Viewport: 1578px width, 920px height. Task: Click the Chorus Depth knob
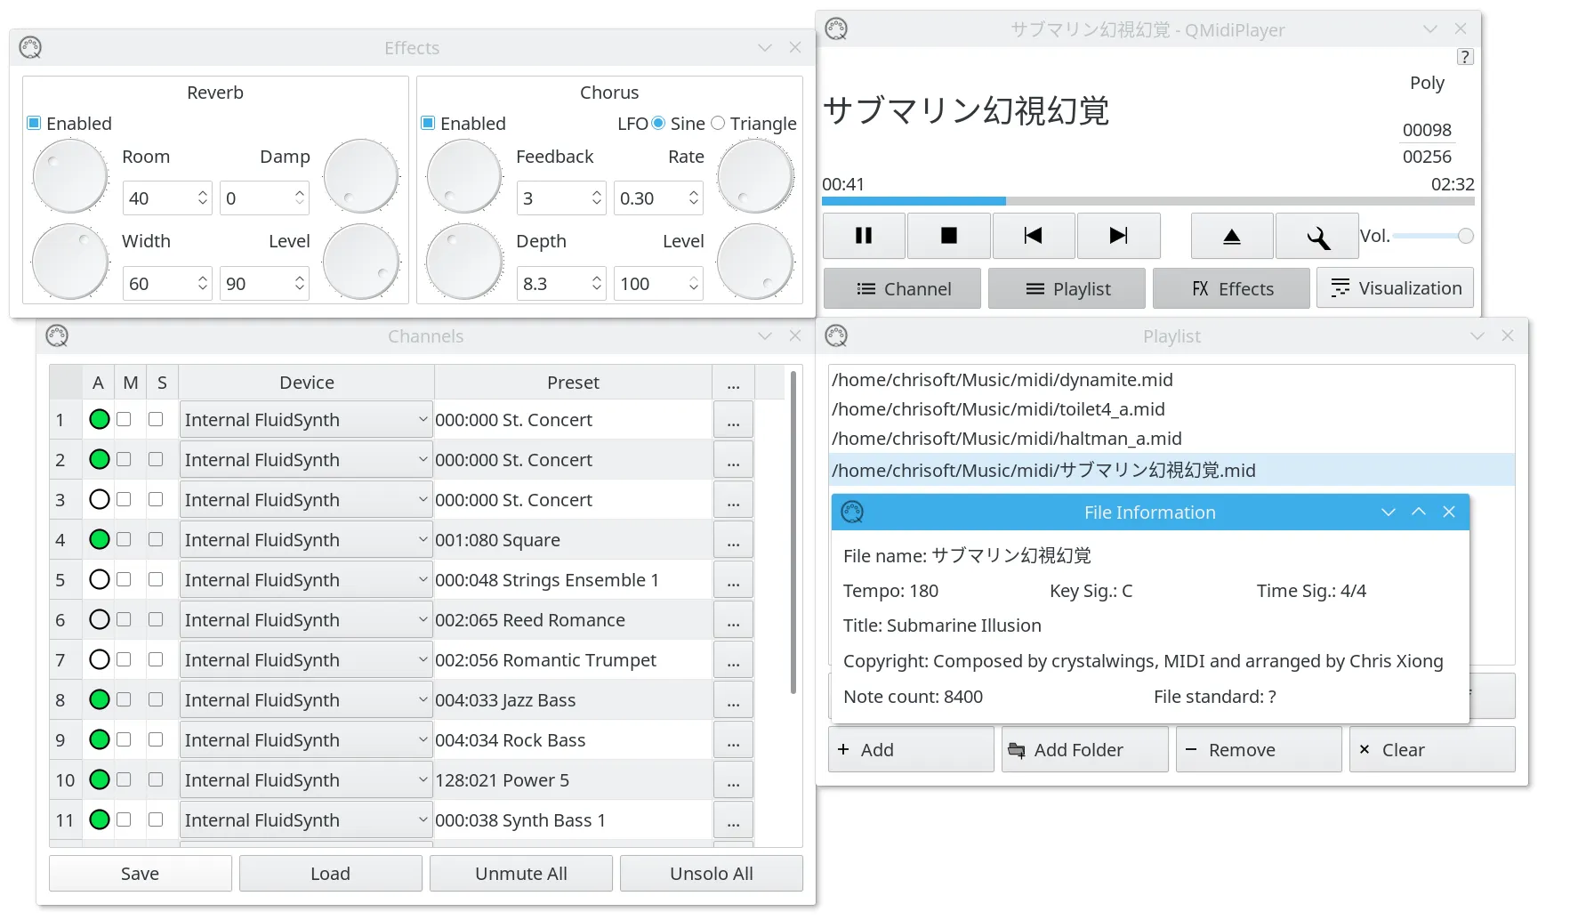point(464,262)
